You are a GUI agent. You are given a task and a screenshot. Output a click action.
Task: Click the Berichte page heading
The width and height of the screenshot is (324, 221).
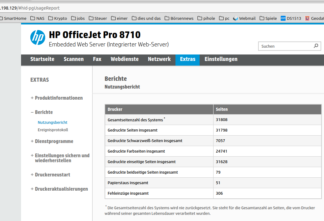(115, 79)
